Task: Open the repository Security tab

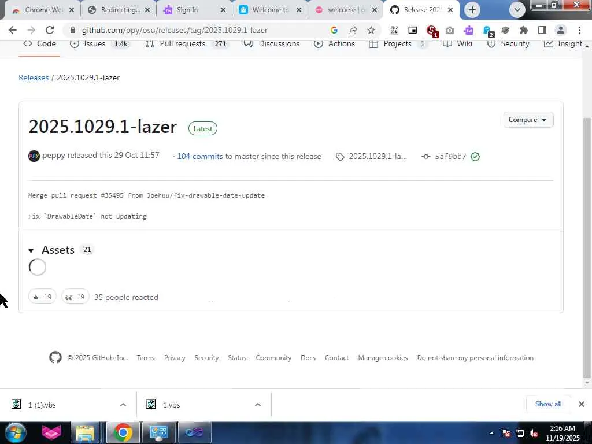Action: pos(508,44)
